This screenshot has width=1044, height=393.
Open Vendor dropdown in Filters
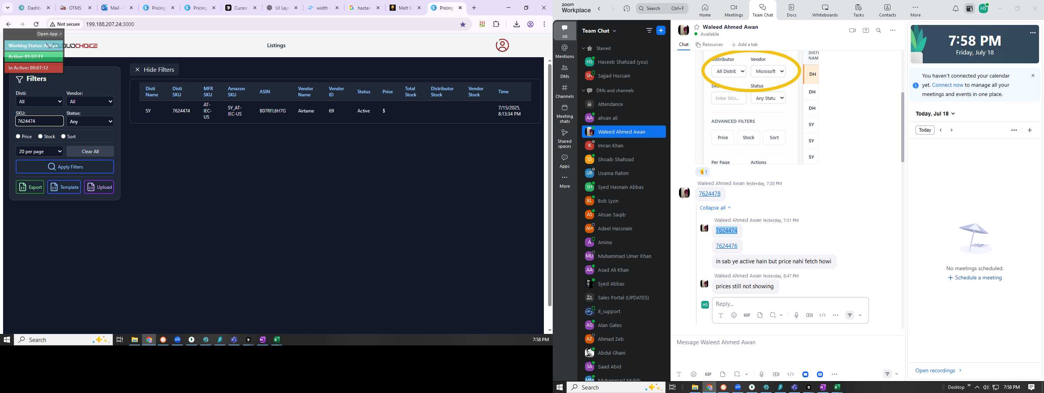[90, 101]
